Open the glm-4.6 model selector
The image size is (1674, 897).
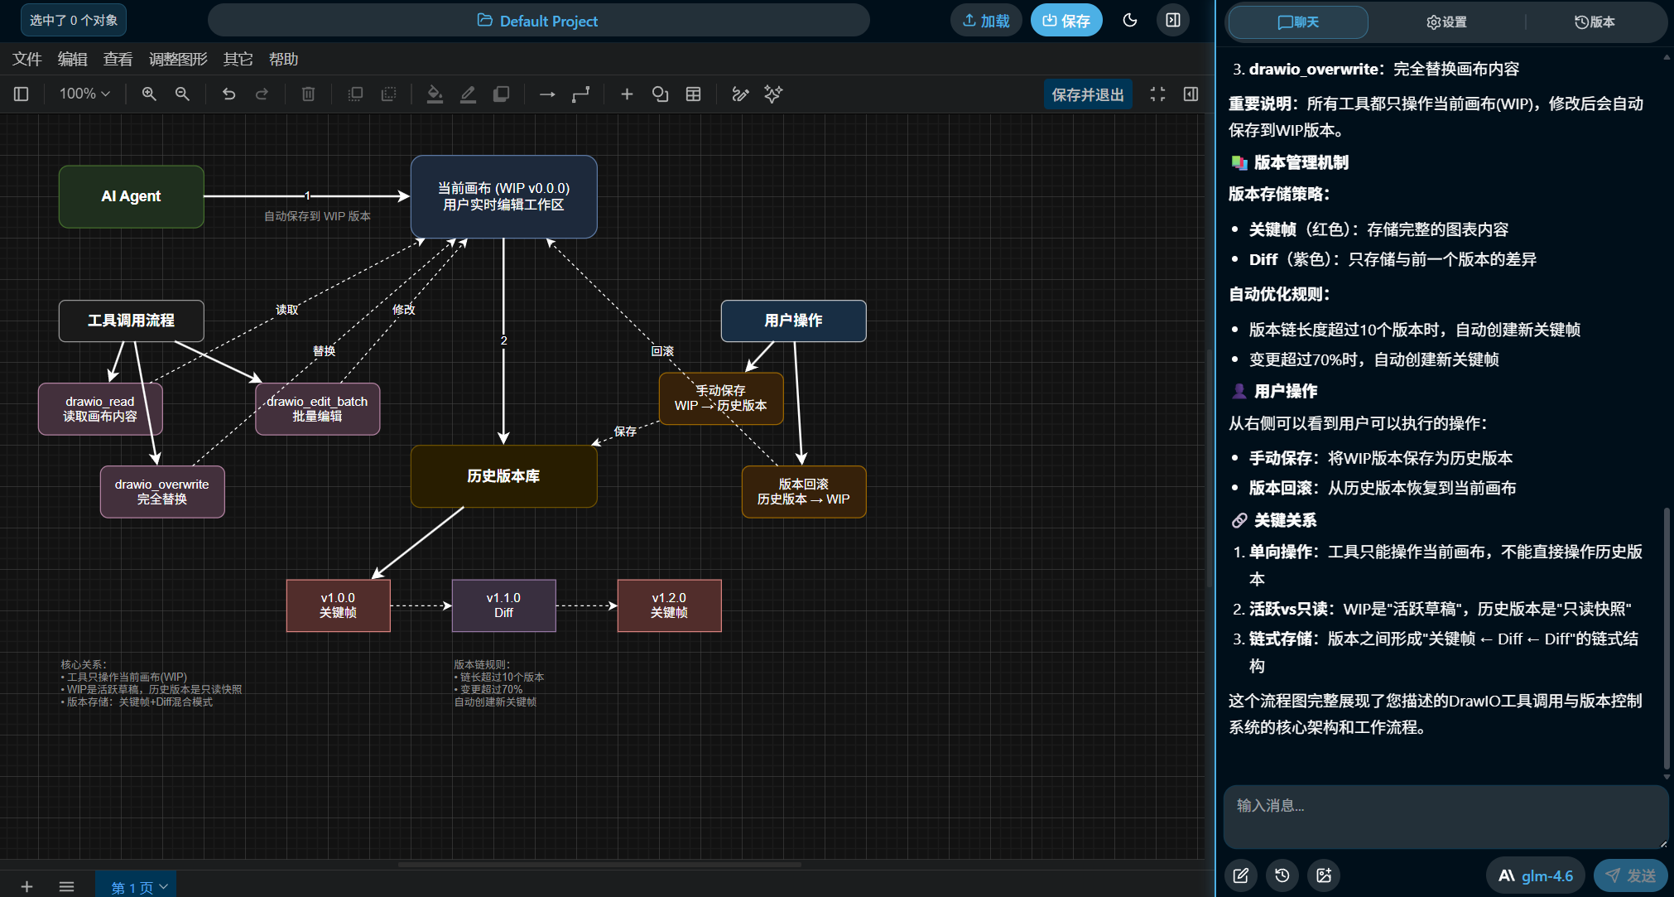(x=1537, y=875)
